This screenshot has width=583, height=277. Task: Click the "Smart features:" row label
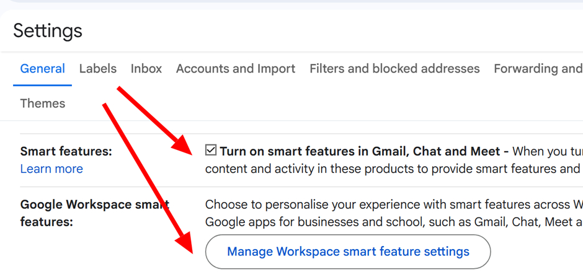pos(66,151)
